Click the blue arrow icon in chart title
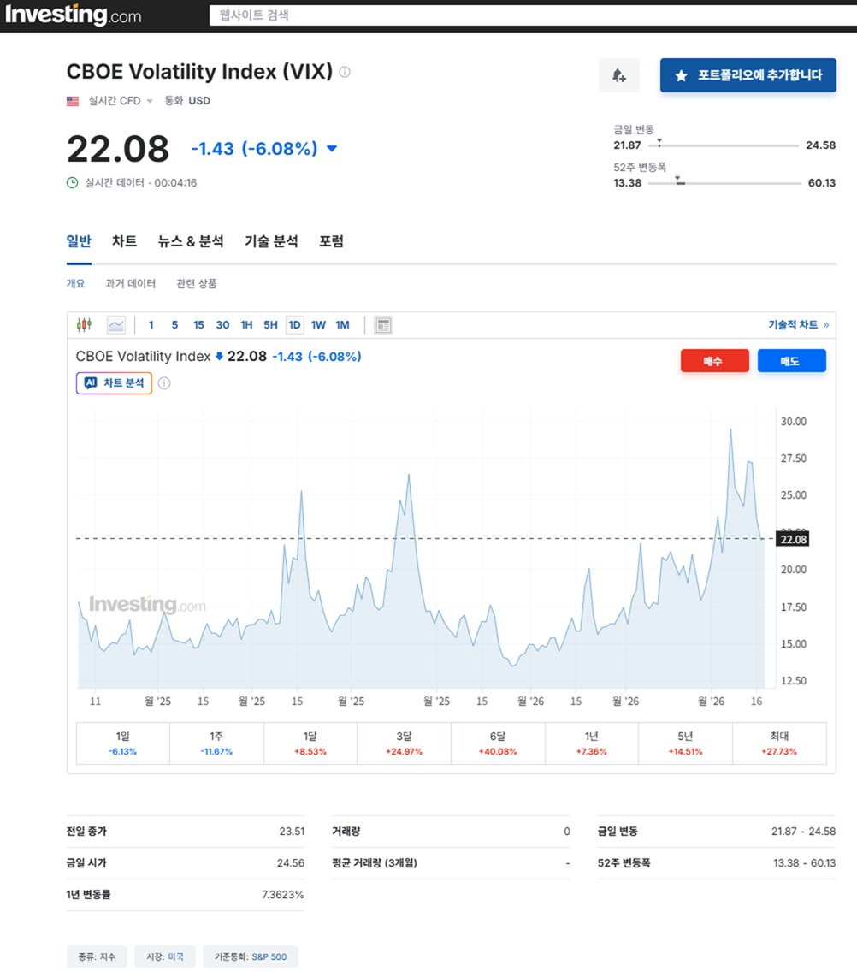 pyautogui.click(x=219, y=357)
